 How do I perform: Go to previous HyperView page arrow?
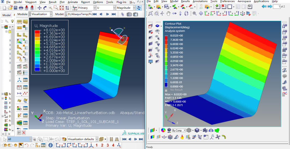coord(264,7)
